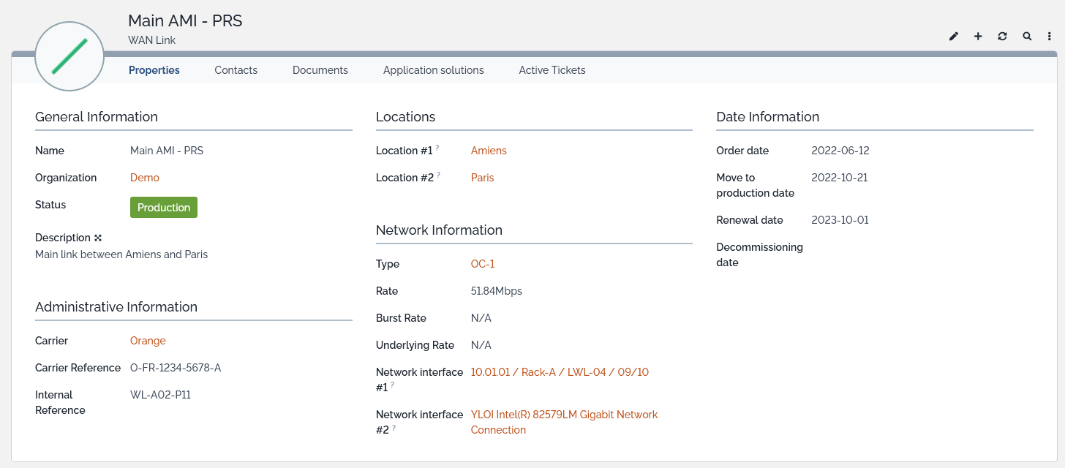The width and height of the screenshot is (1065, 468).
Task: Click the refresh icon
Action: pos(1002,37)
